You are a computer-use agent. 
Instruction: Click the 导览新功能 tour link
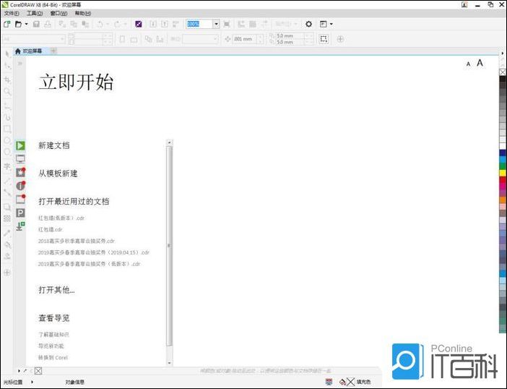[51, 346]
